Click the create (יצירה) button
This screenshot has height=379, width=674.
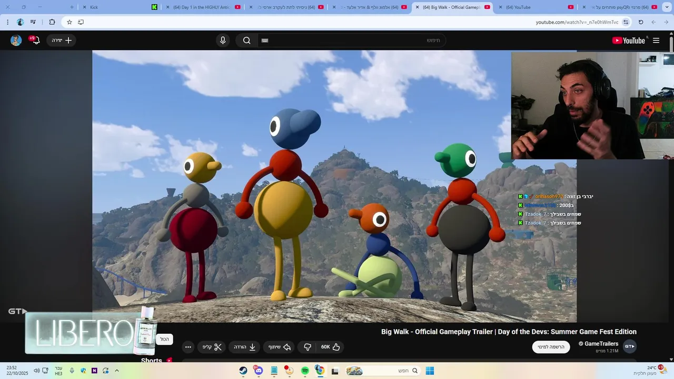point(62,40)
